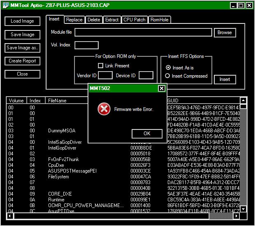
Task: Switch to the Extract tab
Action: pyautogui.click(x=112, y=20)
